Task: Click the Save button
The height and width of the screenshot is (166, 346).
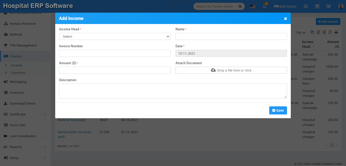Action: pos(278,110)
